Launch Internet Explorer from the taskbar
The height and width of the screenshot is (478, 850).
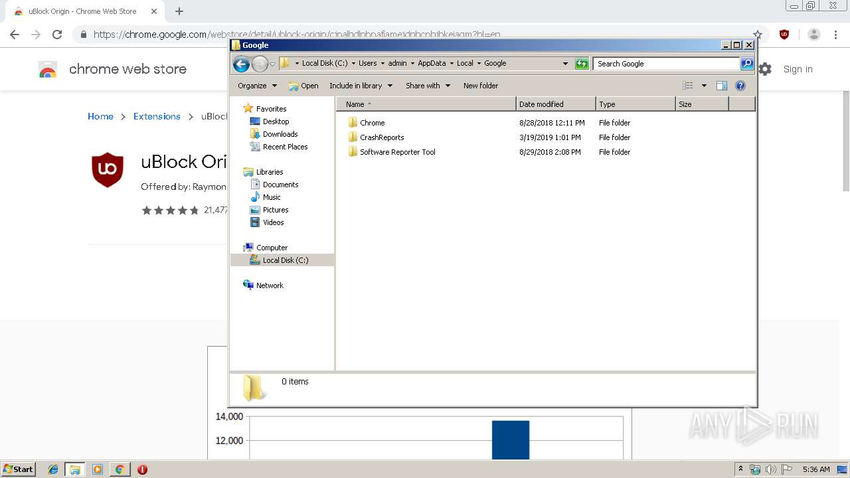[x=53, y=469]
